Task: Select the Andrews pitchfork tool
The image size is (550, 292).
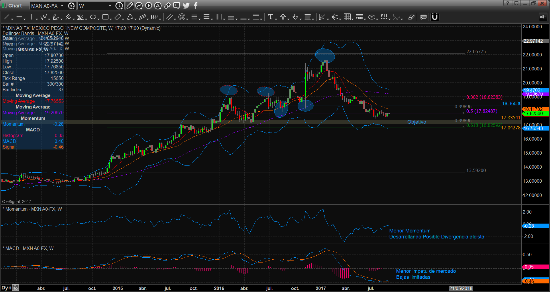Action: [68, 17]
